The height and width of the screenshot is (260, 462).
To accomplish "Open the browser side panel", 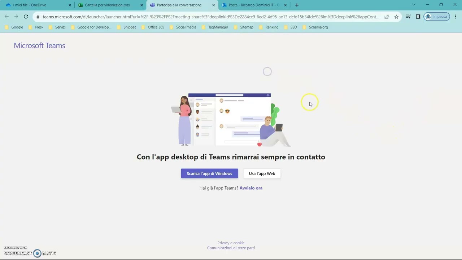I will pyautogui.click(x=418, y=17).
